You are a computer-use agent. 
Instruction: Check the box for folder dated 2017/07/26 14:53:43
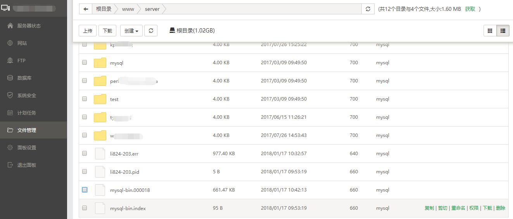click(x=85, y=135)
